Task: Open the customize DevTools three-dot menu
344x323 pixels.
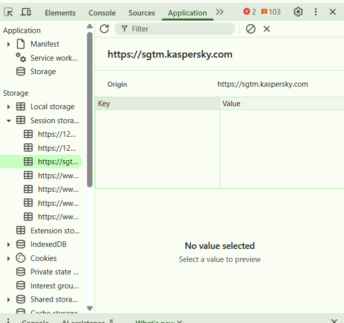Action: pos(315,12)
